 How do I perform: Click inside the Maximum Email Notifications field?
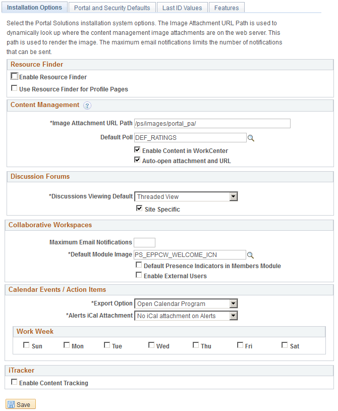click(144, 242)
